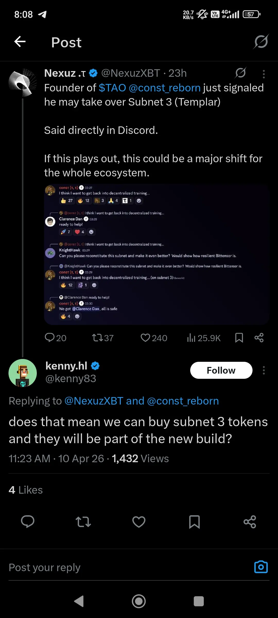The image size is (278, 618).
Task: Repost the Nexuz post
Action: coord(102,338)
